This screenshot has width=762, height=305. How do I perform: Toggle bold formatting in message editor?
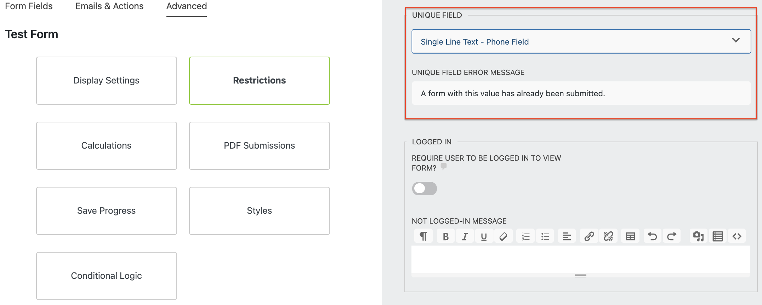tap(446, 236)
